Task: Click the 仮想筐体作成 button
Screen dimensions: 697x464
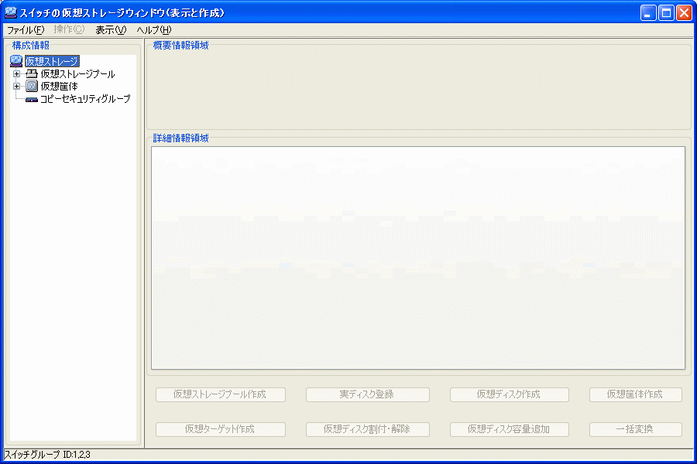Action: (636, 394)
